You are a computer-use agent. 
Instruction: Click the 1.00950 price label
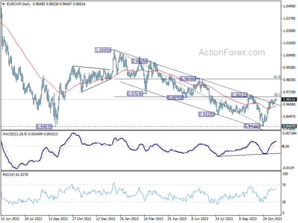tap(103, 50)
